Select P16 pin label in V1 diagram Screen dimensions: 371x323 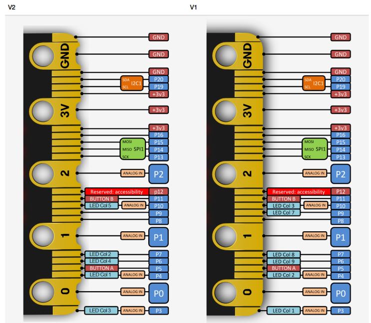(341, 135)
